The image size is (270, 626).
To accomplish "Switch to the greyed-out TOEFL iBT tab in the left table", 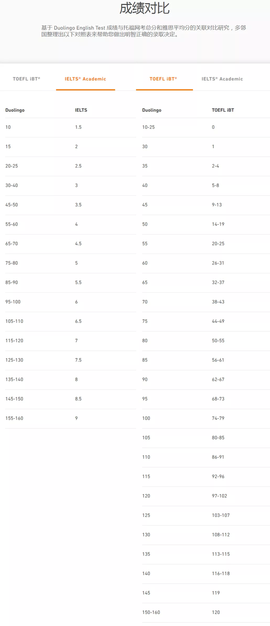I will click(x=27, y=79).
